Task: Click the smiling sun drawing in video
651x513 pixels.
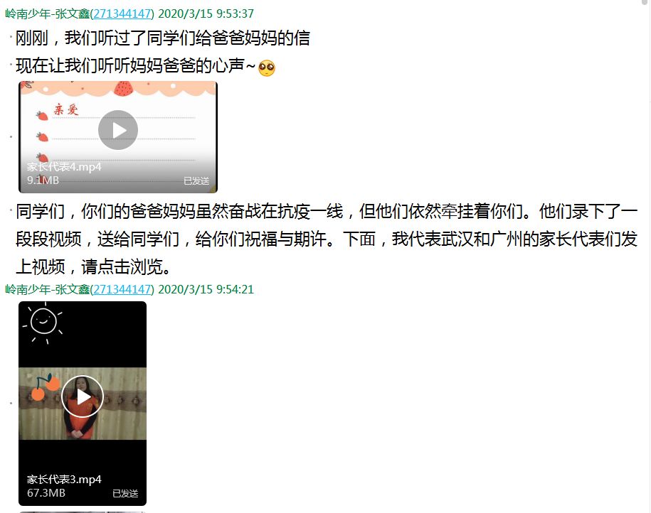Action: coord(43,323)
